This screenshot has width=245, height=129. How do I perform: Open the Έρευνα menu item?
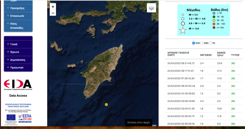tap(15, 52)
